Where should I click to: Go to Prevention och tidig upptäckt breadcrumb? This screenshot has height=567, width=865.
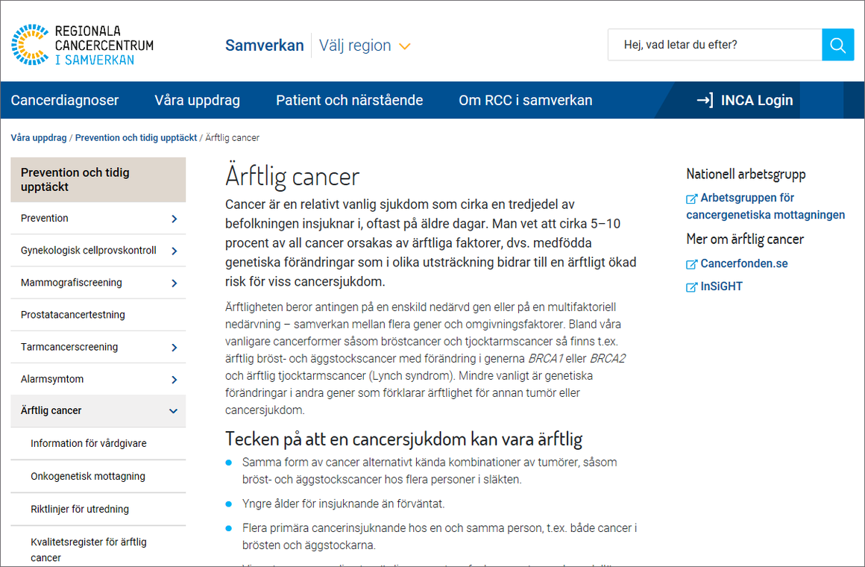pos(136,137)
